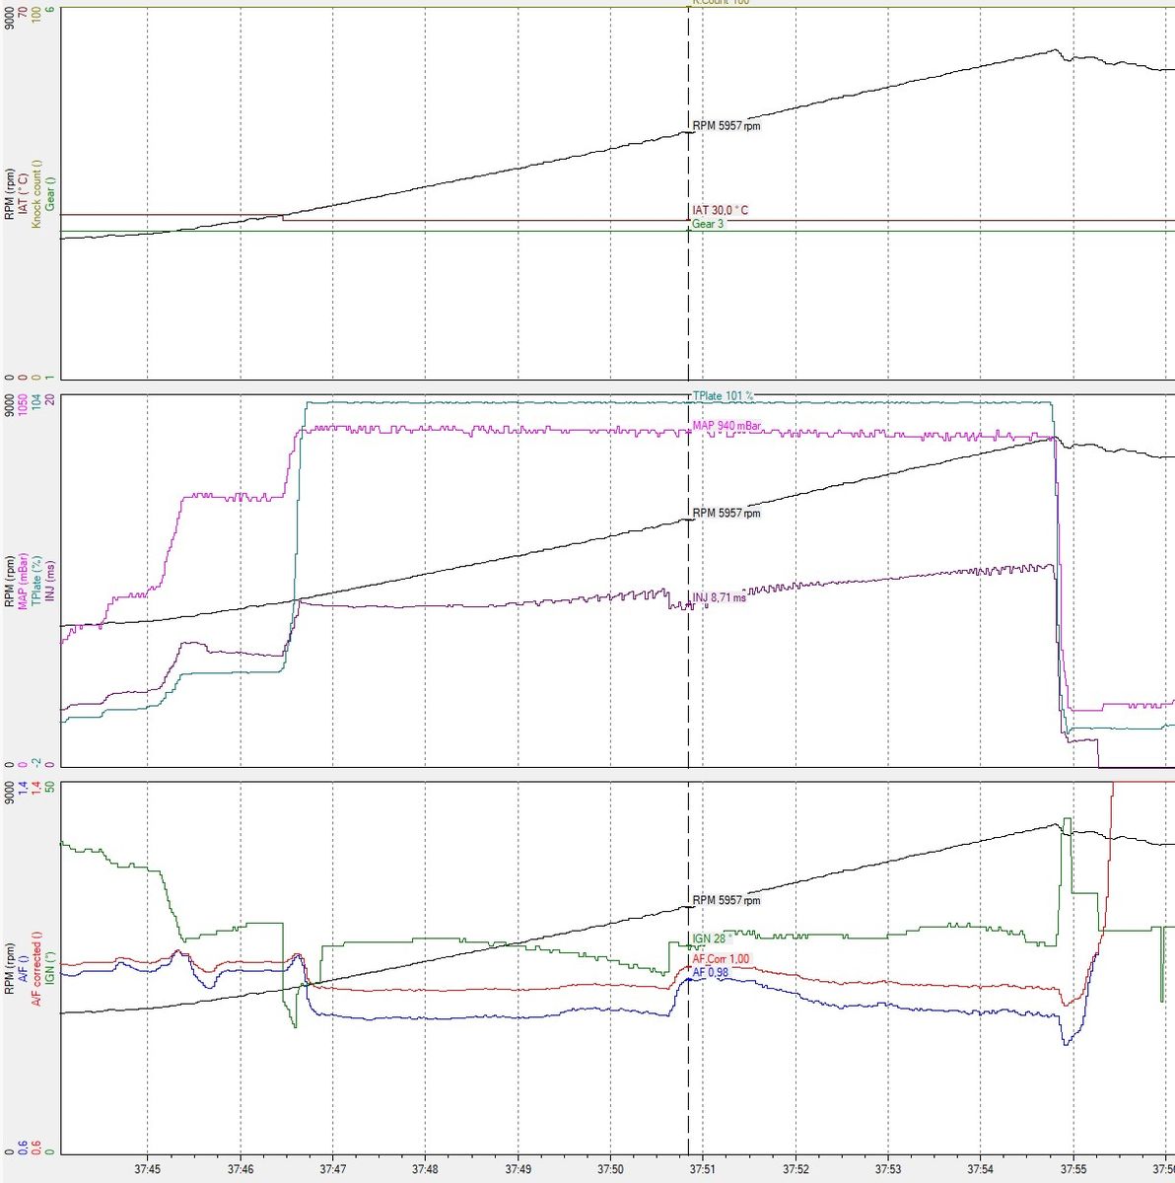
Task: Click the 37:45 time axis label
Action: [147, 1169]
